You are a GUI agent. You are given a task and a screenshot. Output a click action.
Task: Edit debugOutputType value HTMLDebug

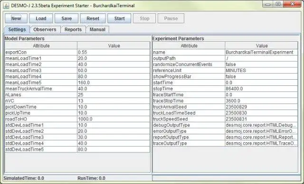[x=262, y=125]
